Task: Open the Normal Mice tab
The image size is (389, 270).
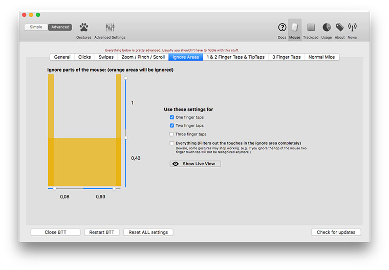Action: pos(321,57)
